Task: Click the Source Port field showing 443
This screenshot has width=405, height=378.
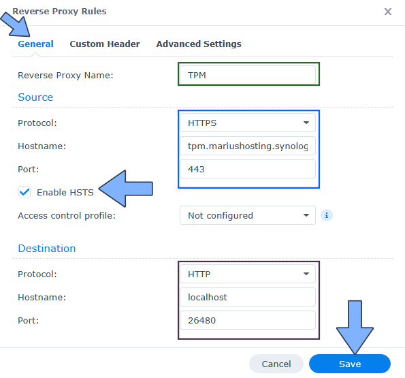Action: (x=248, y=169)
